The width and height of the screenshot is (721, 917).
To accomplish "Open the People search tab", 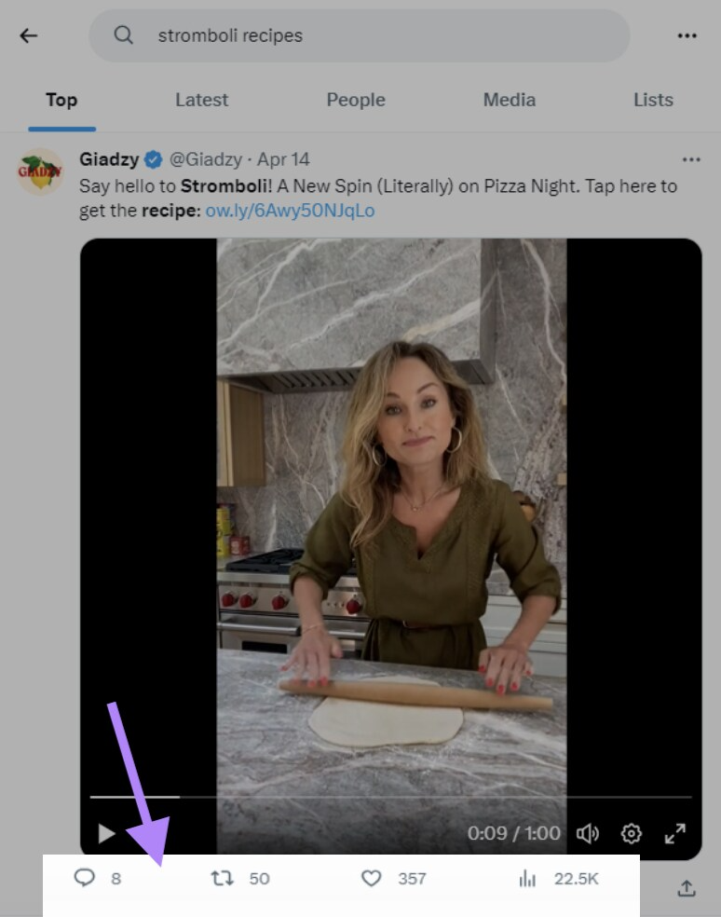I will pos(356,100).
